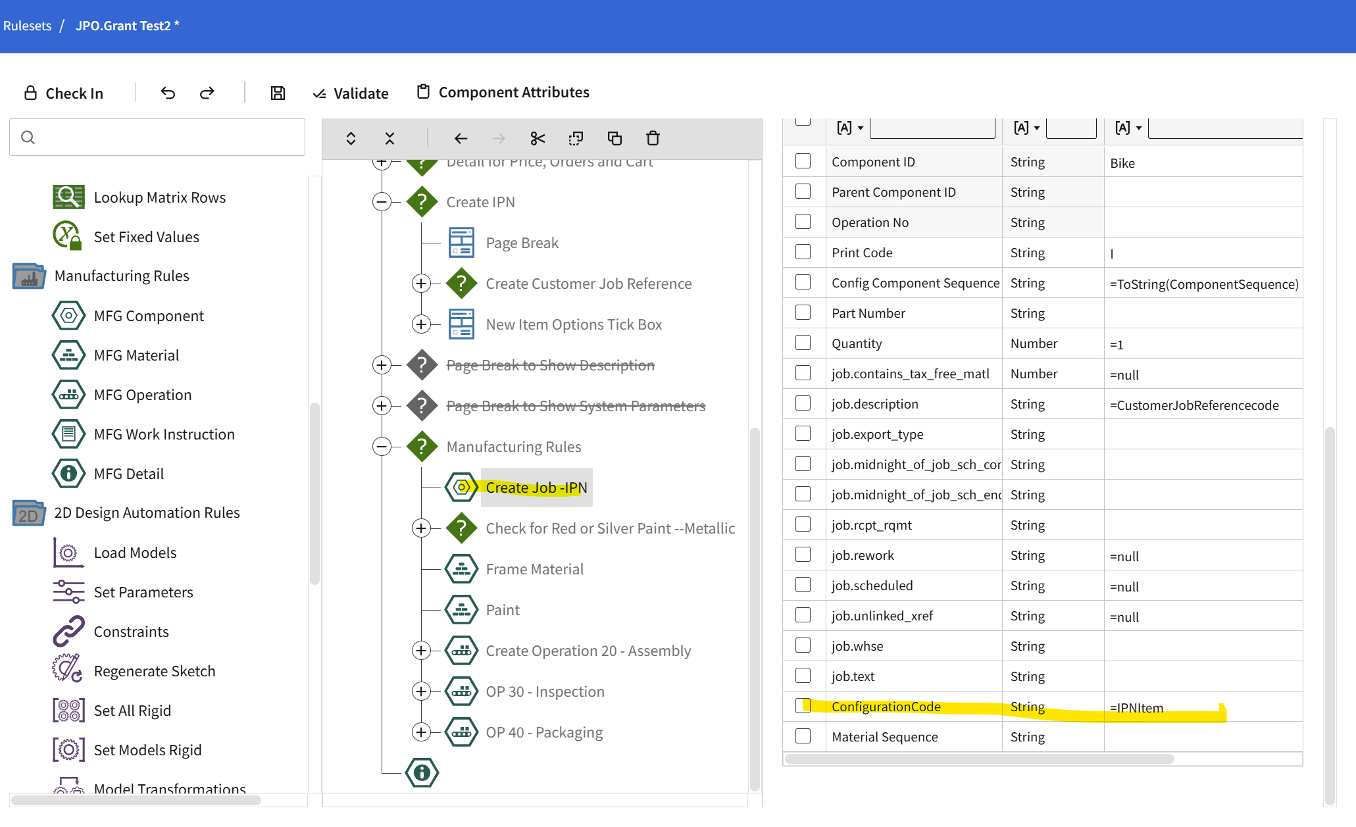Expand Create Operation 20 - Assembly node
This screenshot has height=827, width=1356.
(x=421, y=651)
